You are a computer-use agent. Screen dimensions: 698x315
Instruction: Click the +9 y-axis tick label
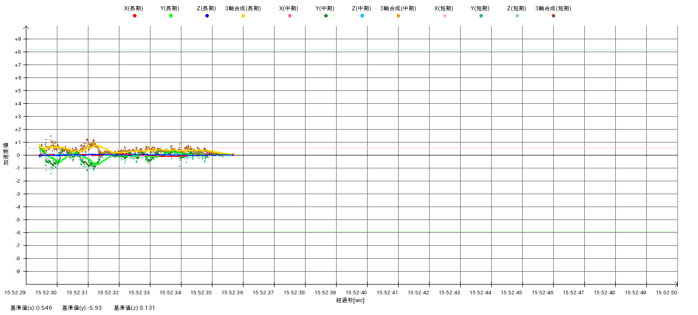18,39
